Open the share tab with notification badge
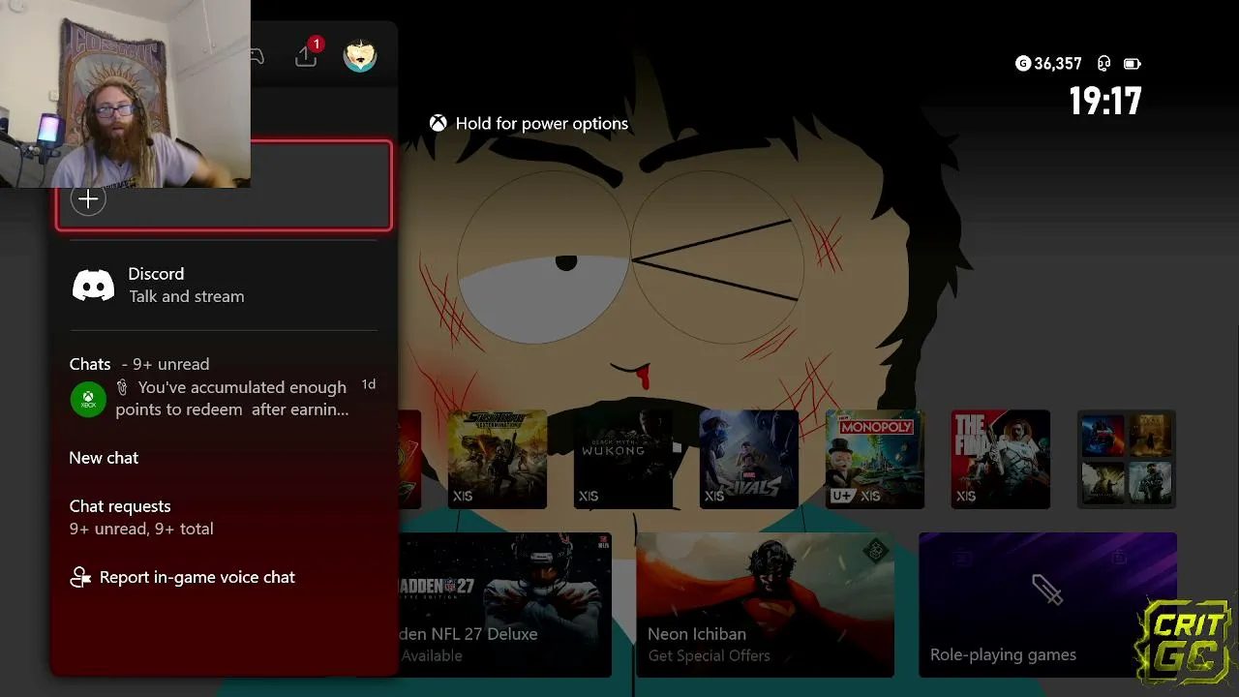 [x=307, y=55]
